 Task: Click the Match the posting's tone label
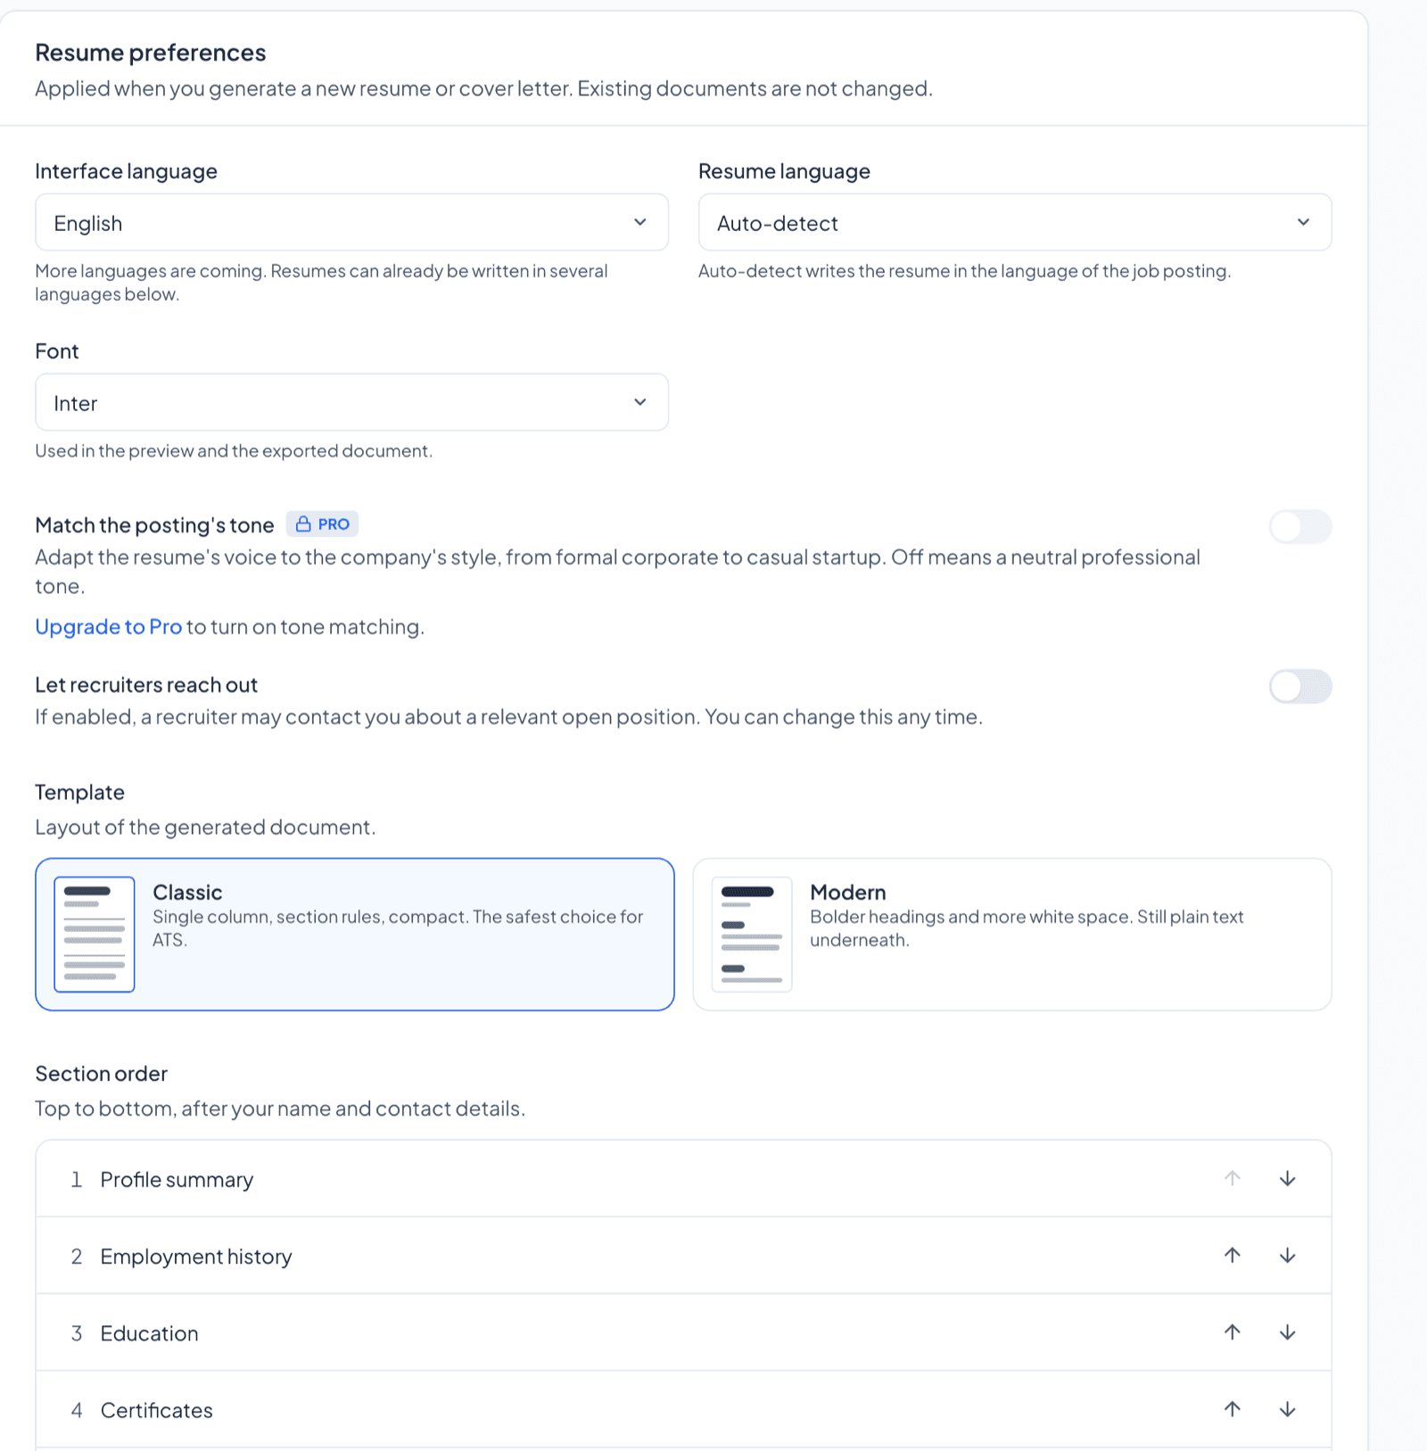(154, 524)
